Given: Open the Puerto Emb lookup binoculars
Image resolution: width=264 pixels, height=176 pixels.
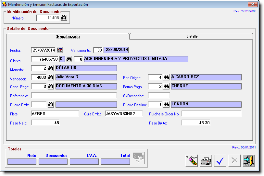Looking at the screenshot, I should (x=51, y=104).
